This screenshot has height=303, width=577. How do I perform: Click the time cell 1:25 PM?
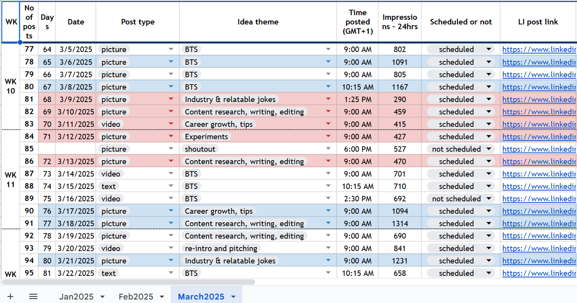[x=358, y=99]
